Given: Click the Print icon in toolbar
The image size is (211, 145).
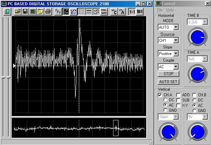Looking at the screenshot, I should (48, 12).
